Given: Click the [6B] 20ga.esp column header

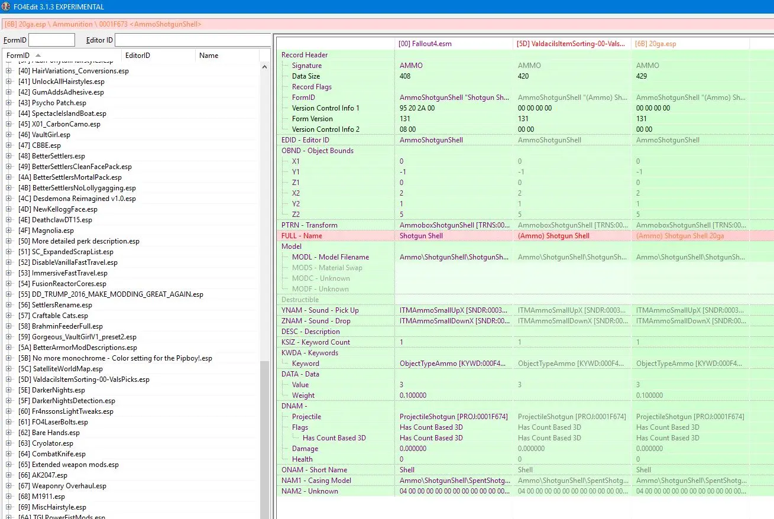Looking at the screenshot, I should point(690,44).
